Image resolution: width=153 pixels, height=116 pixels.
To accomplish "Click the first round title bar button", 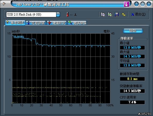I will point(137,4).
